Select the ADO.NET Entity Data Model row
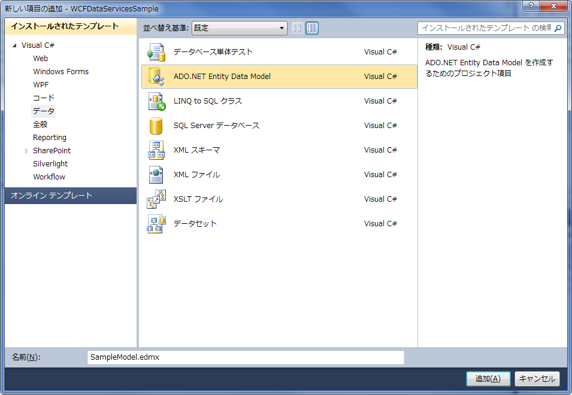 [279, 77]
